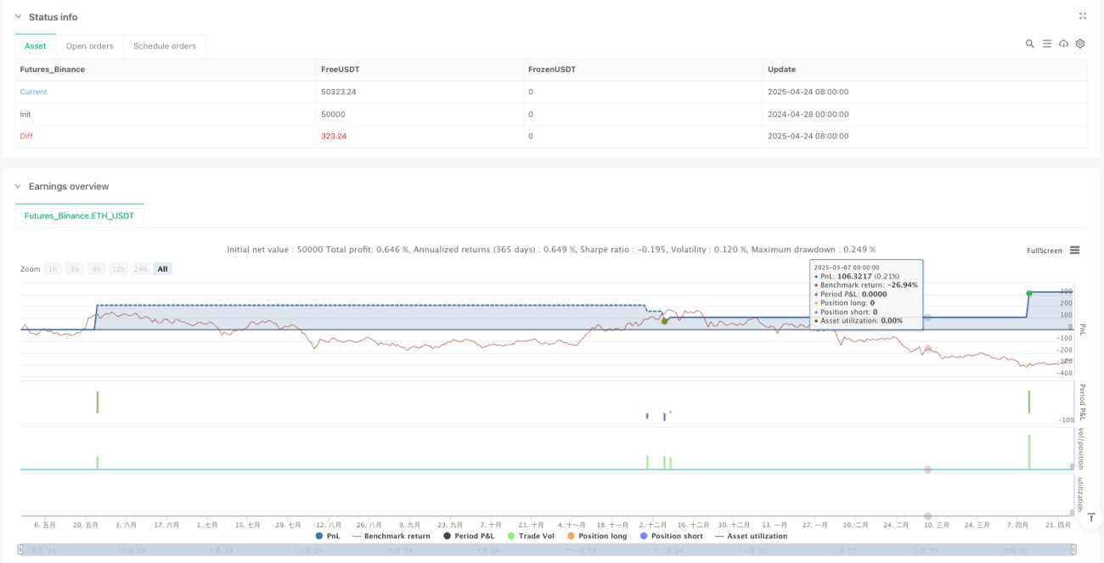The height and width of the screenshot is (563, 1104).
Task: Toggle Benchmark return legend item
Action: pos(391,536)
